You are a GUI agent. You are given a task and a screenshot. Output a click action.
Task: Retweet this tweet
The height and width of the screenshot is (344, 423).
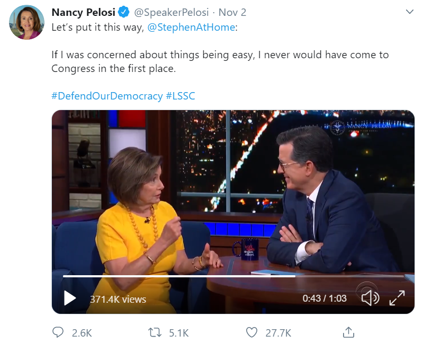coord(156,332)
